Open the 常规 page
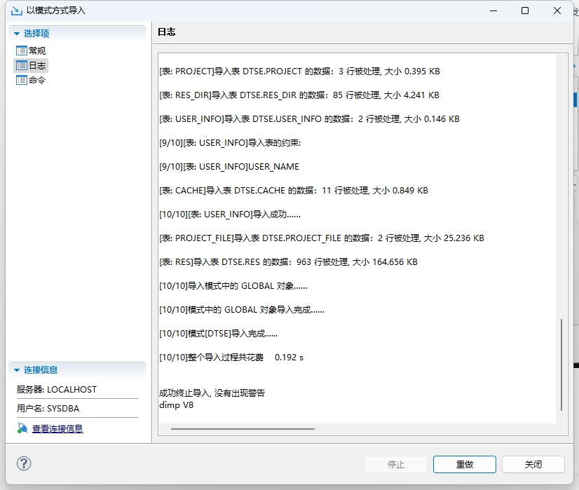 [37, 50]
